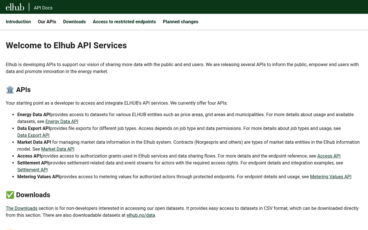368x230 pixels.
Task: Click the bold Market Data API term
Action: (34, 142)
